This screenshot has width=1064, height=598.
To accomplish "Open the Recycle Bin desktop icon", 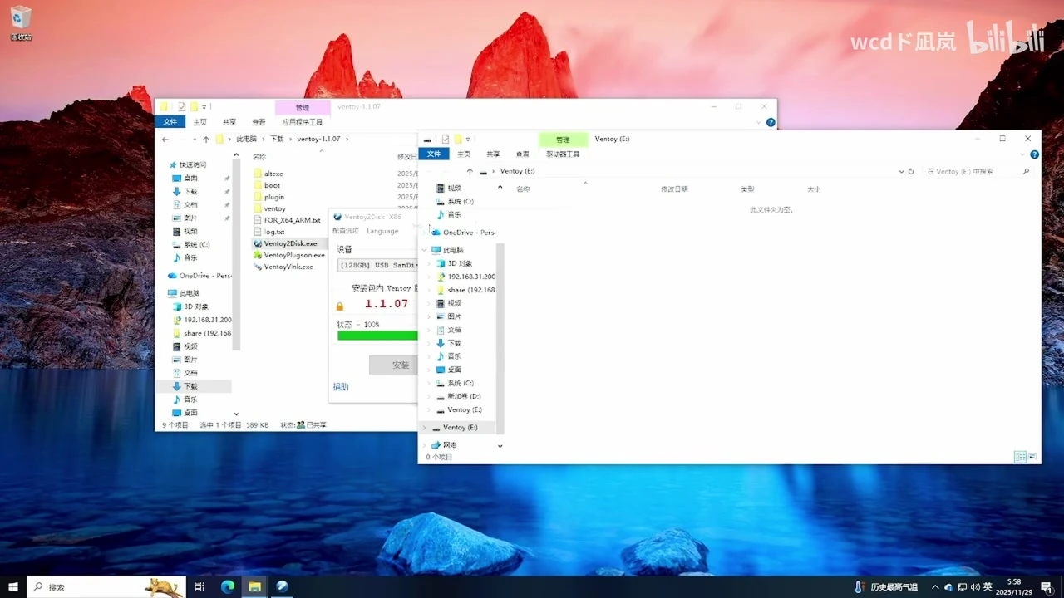I will click(21, 22).
